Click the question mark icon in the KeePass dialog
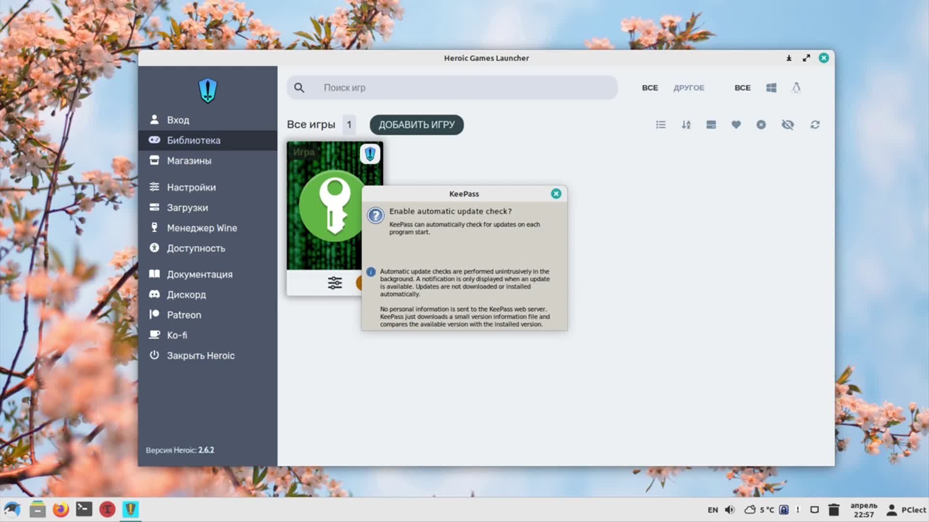 [x=375, y=216]
